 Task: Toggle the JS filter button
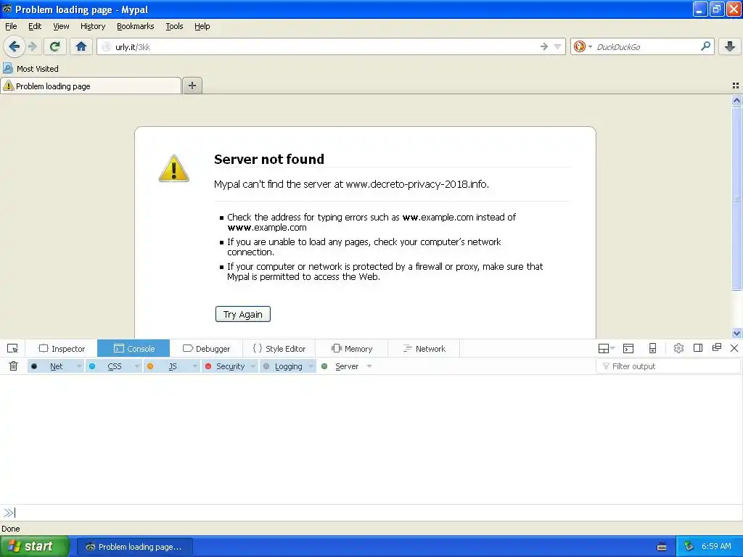(167, 366)
